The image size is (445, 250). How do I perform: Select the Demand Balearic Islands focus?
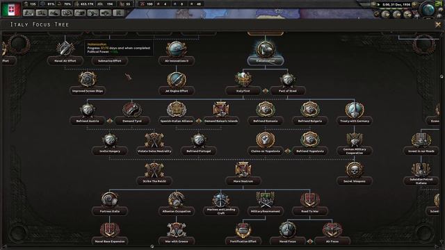tap(221, 113)
